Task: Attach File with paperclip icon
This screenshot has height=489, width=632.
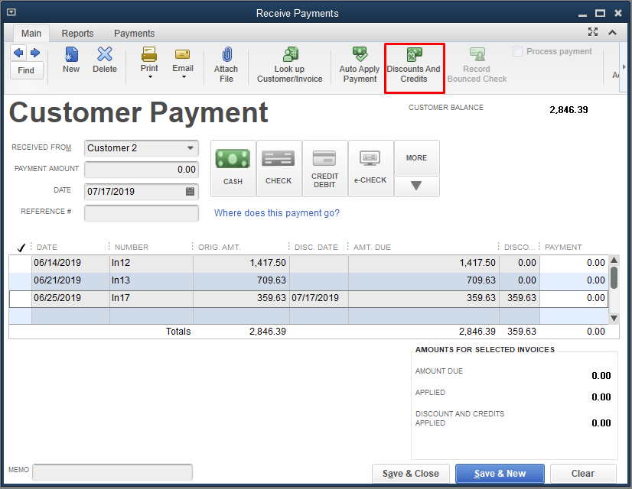Action: point(226,64)
